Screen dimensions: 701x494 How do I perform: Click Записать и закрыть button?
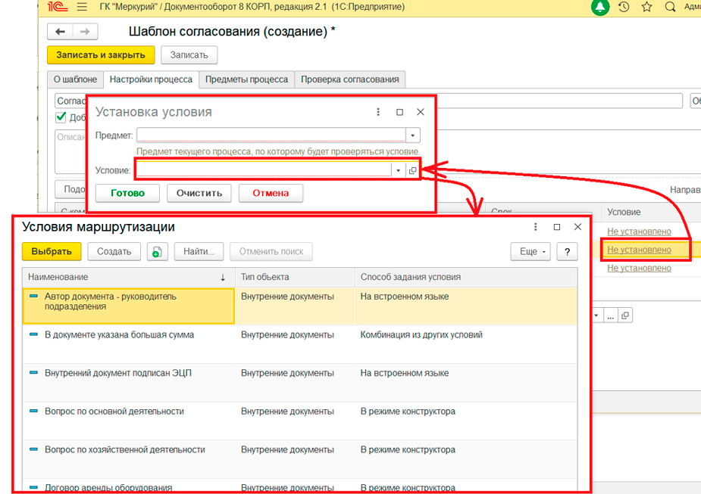click(x=101, y=55)
